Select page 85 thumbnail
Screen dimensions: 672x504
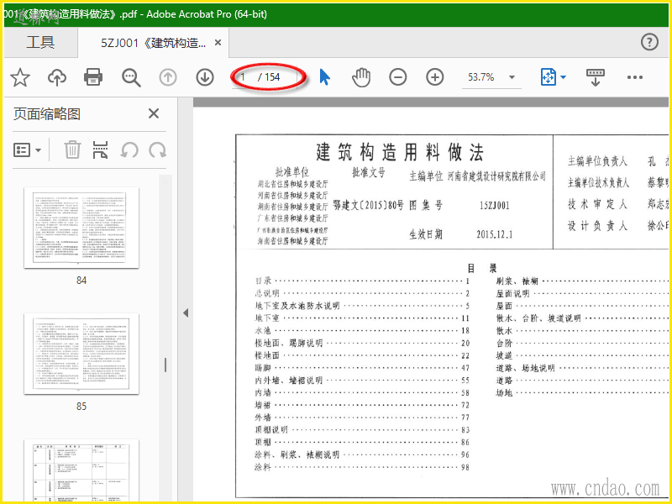point(81,354)
